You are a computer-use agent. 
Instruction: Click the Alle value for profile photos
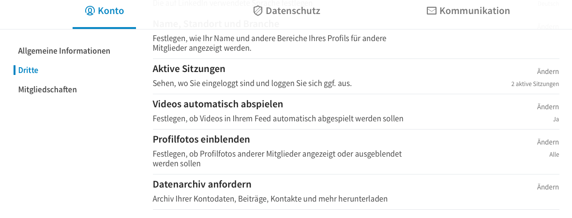(x=554, y=155)
